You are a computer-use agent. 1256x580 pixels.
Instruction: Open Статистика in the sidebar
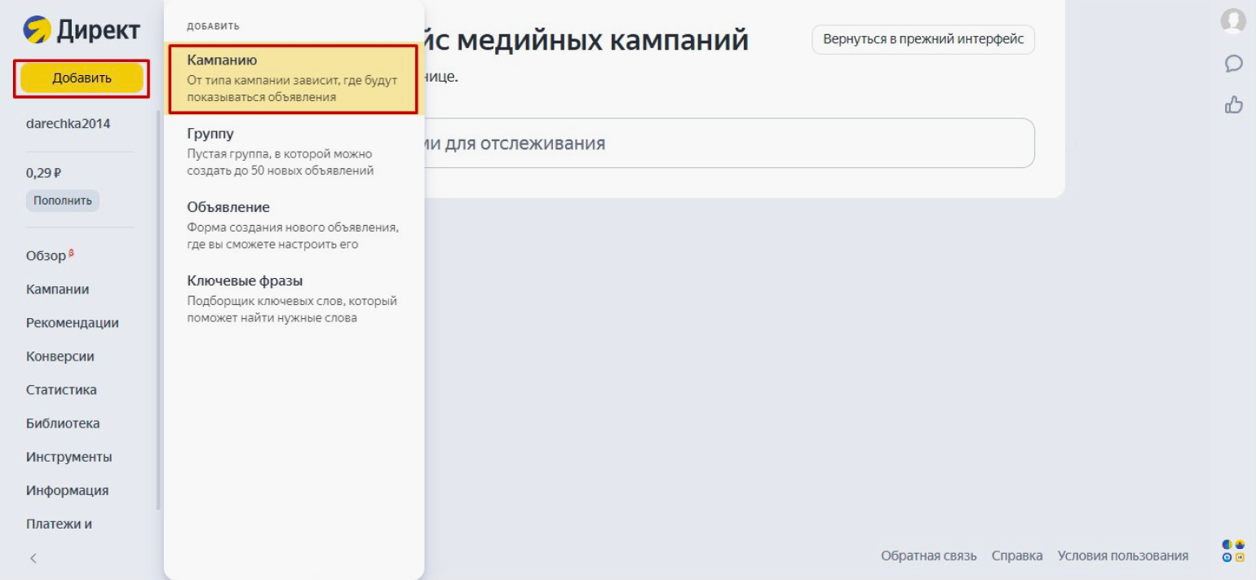[61, 390]
